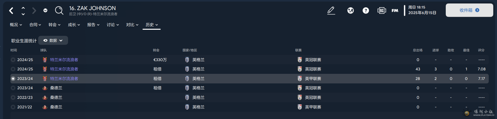Click the forward navigation arrow
Screen dimensions: 497x119
point(34,11)
